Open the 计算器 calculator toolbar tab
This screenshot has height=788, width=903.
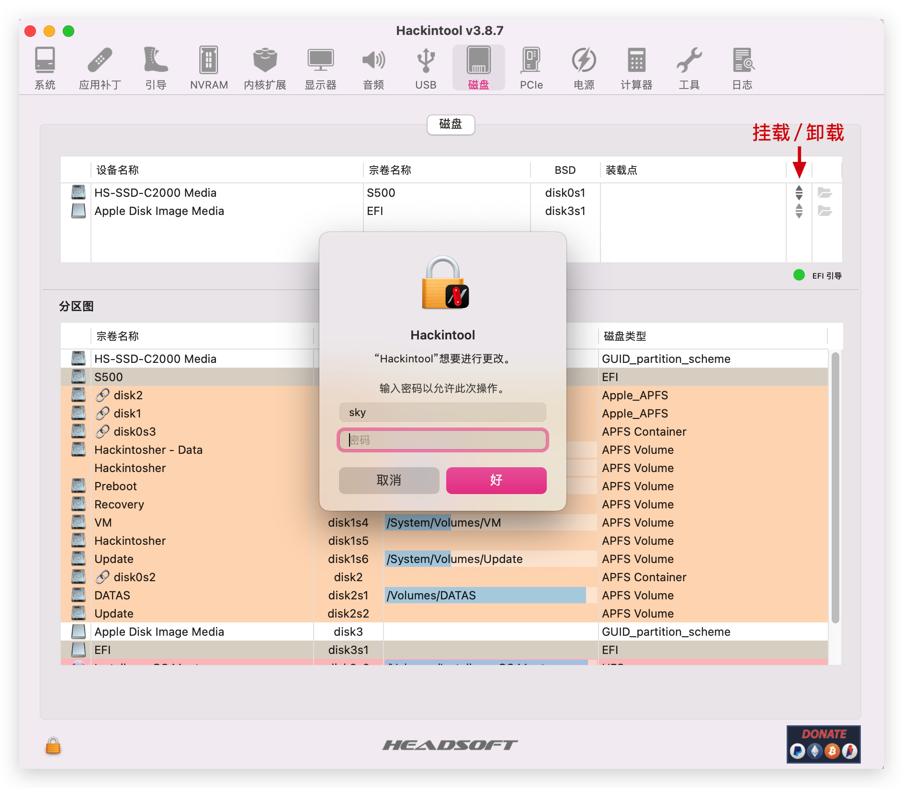pyautogui.click(x=636, y=68)
